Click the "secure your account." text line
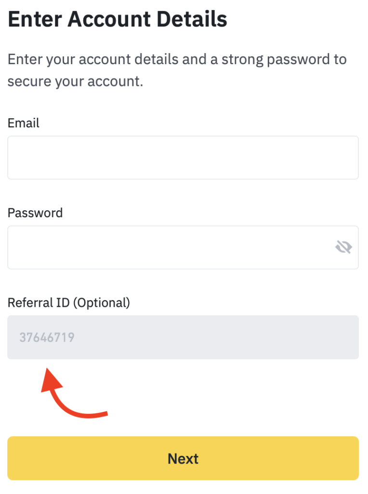Screen dimensions: 368x494 75,81
